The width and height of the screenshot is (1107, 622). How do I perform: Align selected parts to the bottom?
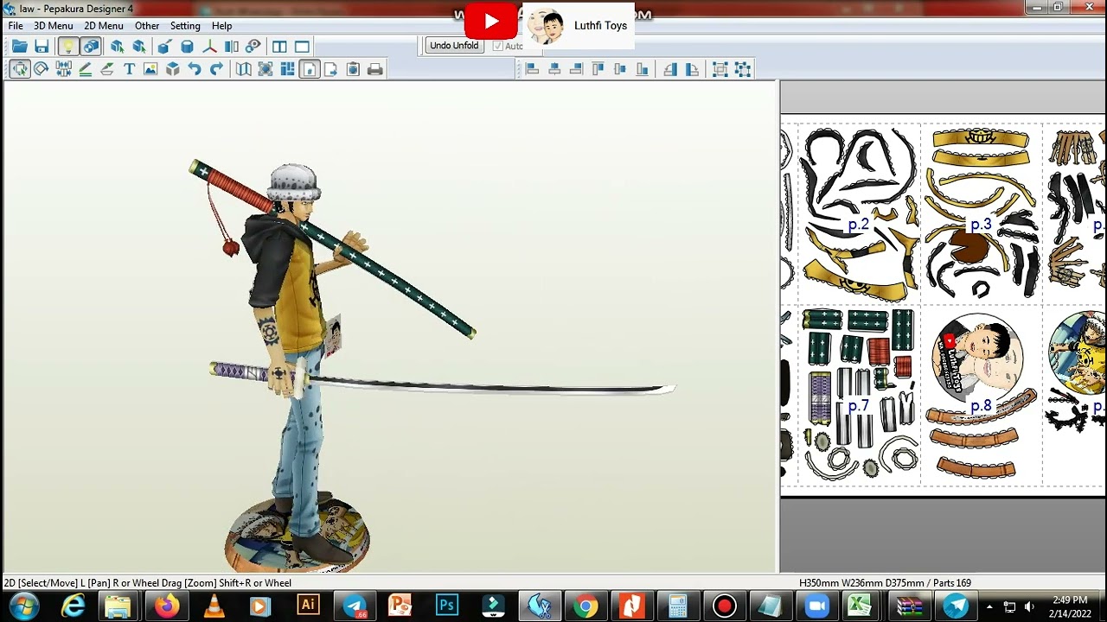[643, 69]
